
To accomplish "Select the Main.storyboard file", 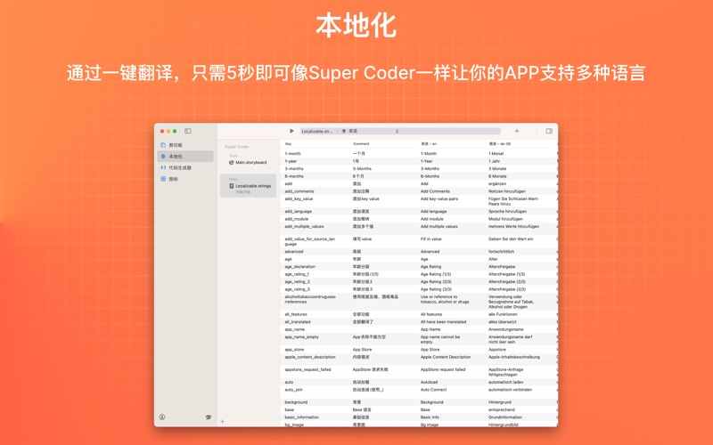I will [x=251, y=162].
